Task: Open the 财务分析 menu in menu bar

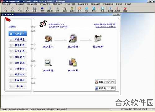Action: pos(95,4)
